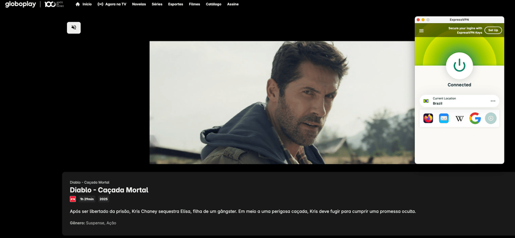Click the Gênero: Suspense, Ação text

coord(93,223)
